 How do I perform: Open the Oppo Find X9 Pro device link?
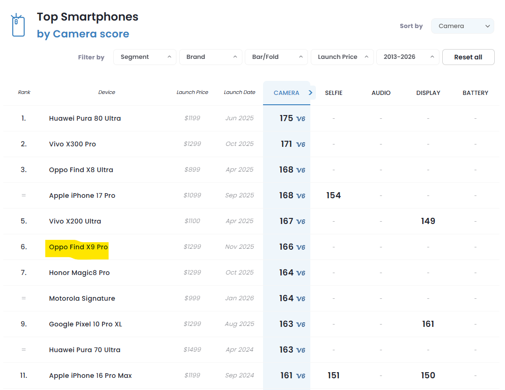click(x=79, y=247)
